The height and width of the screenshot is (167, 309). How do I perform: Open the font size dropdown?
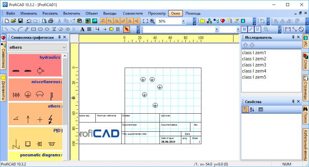238,30
